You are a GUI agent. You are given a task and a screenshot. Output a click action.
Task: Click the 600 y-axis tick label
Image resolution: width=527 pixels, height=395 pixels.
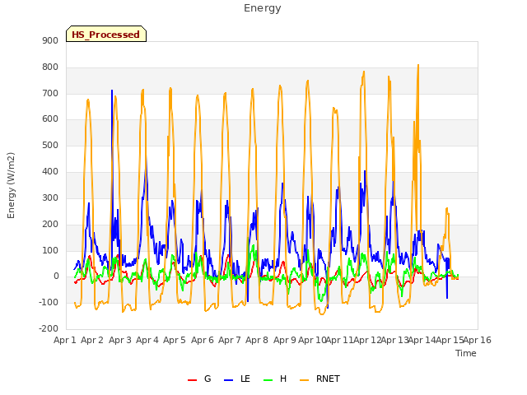[x=50, y=118]
